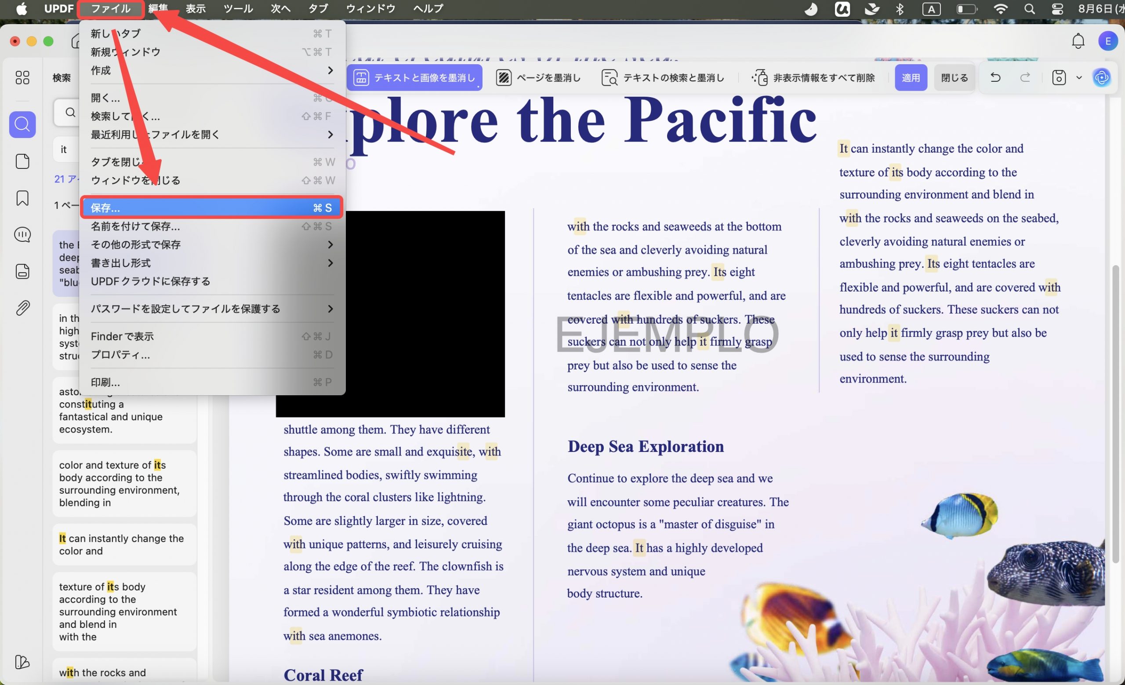Open the ツール menu in menu bar
Screen dimensions: 1125x685
coord(238,9)
